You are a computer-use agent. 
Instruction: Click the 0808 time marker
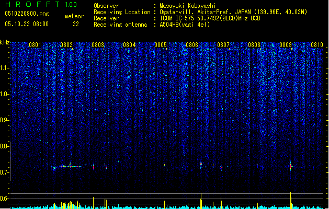coord(254,45)
